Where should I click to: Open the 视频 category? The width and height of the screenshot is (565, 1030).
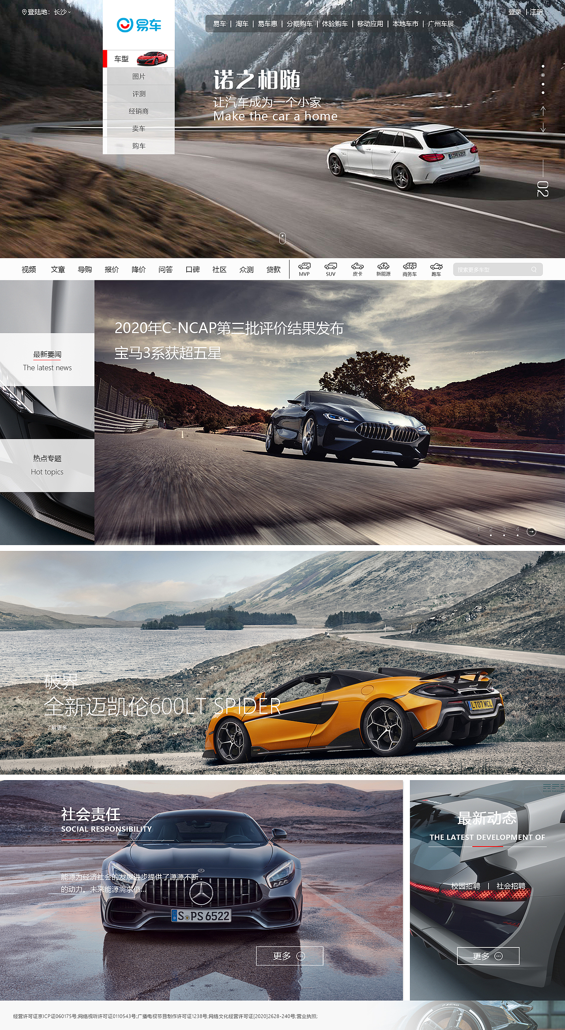pos(29,269)
